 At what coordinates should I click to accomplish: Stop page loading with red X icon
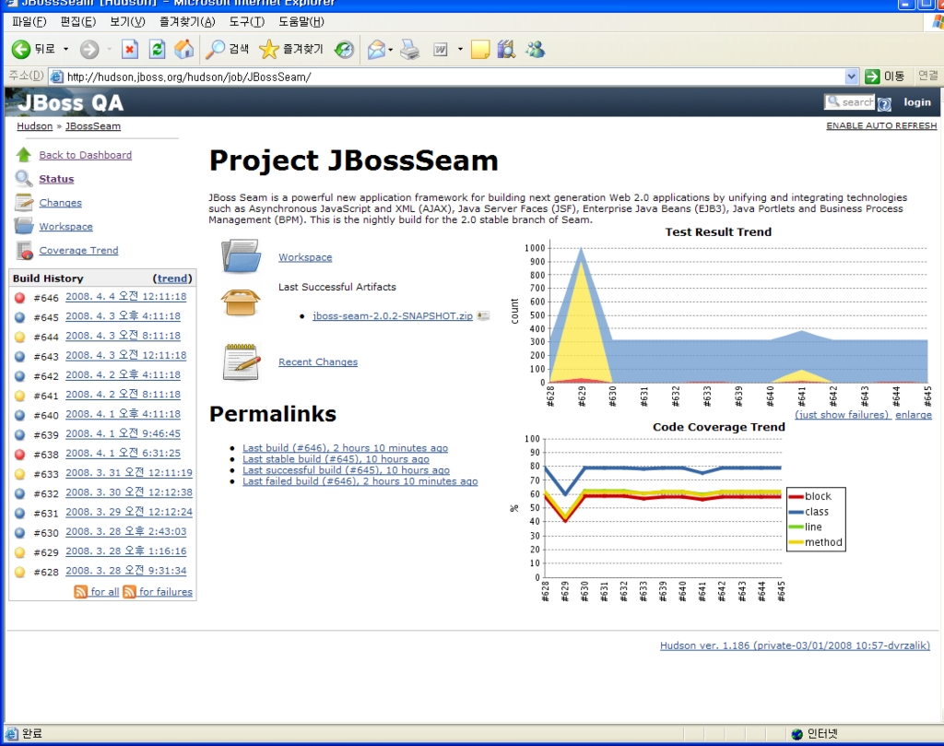[x=129, y=50]
